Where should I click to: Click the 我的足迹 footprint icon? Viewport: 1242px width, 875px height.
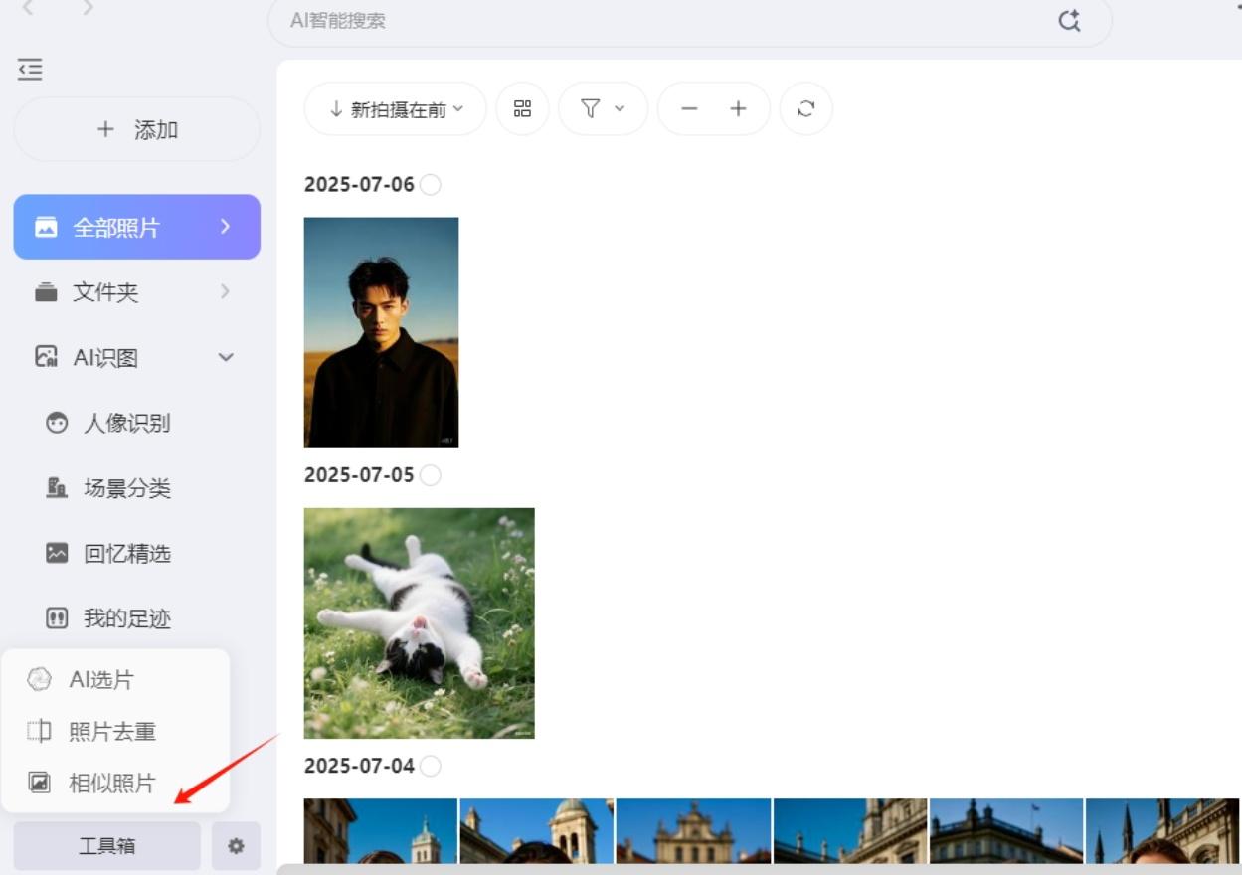click(57, 618)
